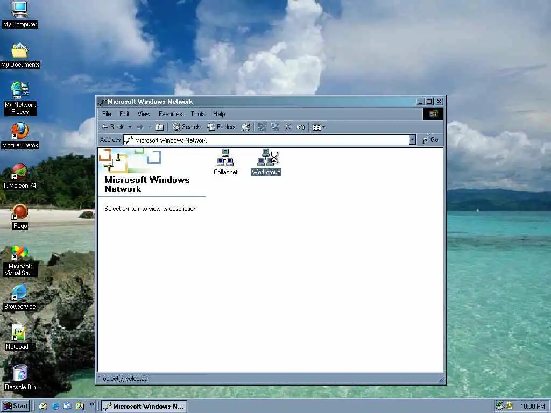Open the Tools menu
The width and height of the screenshot is (551, 413).
pyautogui.click(x=197, y=114)
